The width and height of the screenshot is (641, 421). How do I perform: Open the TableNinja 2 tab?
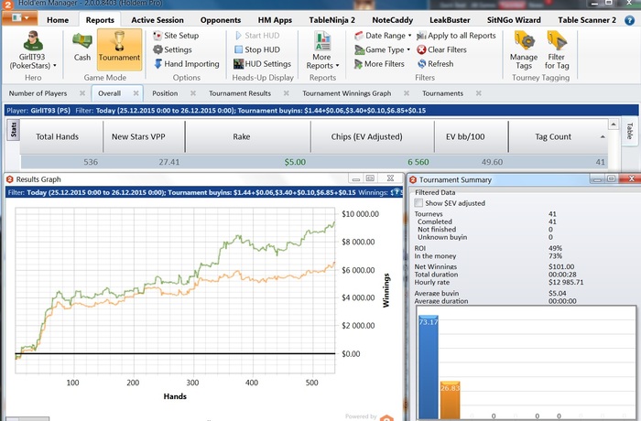(331, 20)
